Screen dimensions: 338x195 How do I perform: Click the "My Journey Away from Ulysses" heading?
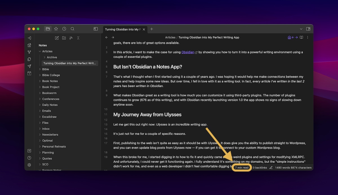pos(147,115)
